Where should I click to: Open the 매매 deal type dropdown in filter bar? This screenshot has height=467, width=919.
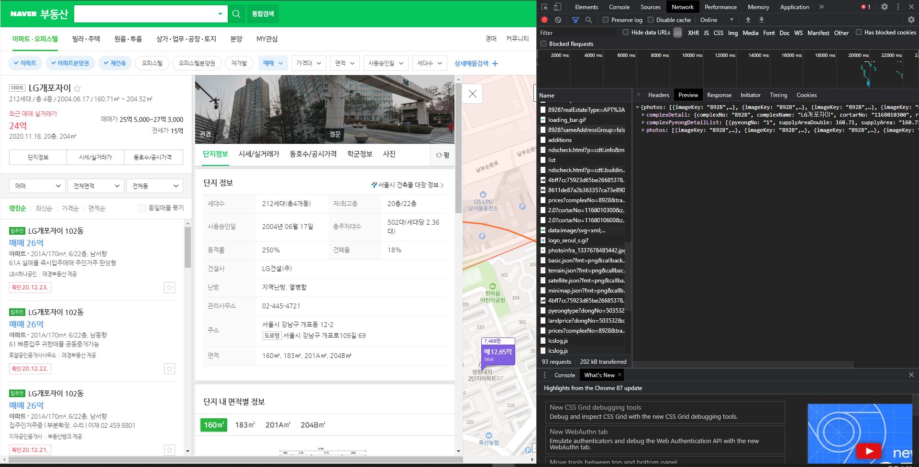[x=273, y=63]
